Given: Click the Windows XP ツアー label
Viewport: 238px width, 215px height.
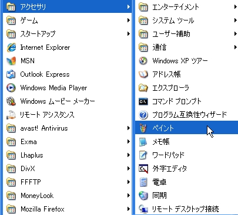Looking at the screenshot, I should pos(180,61).
